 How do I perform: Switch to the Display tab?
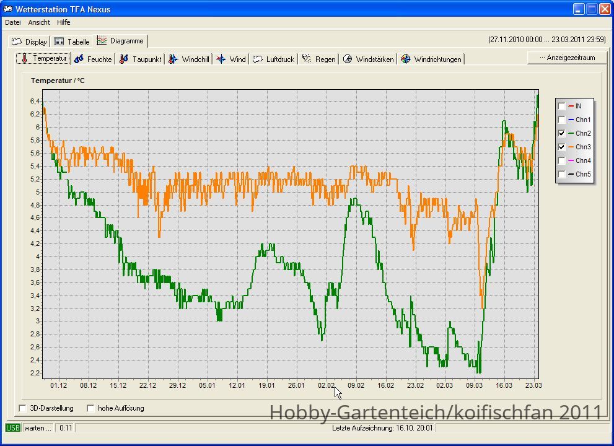(29, 42)
